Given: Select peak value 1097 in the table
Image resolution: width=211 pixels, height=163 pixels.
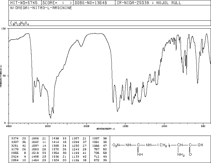Looking at the screenshot, I should 96,138.
